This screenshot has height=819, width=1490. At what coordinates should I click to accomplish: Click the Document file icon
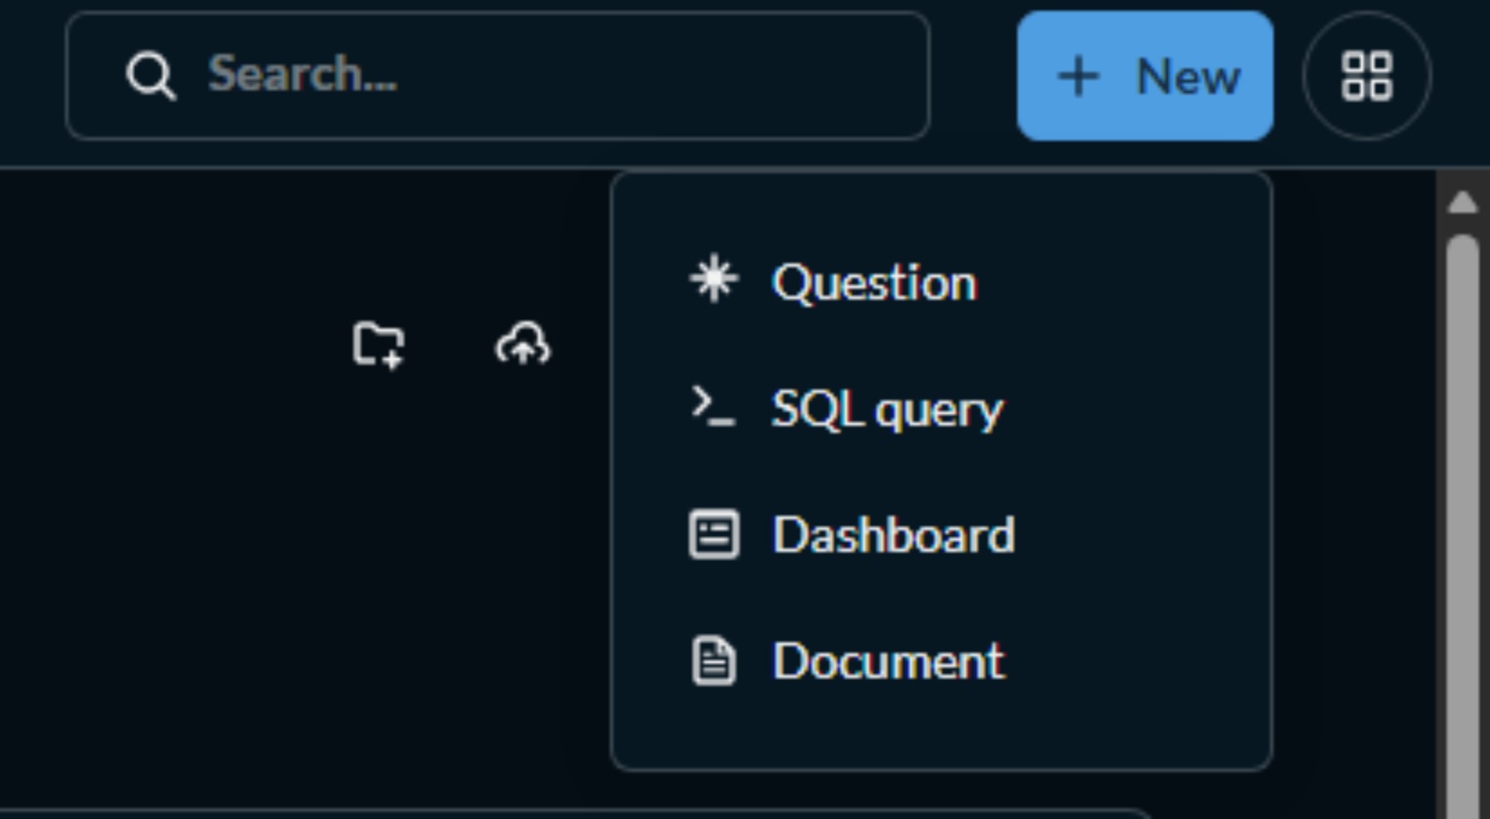tap(713, 661)
